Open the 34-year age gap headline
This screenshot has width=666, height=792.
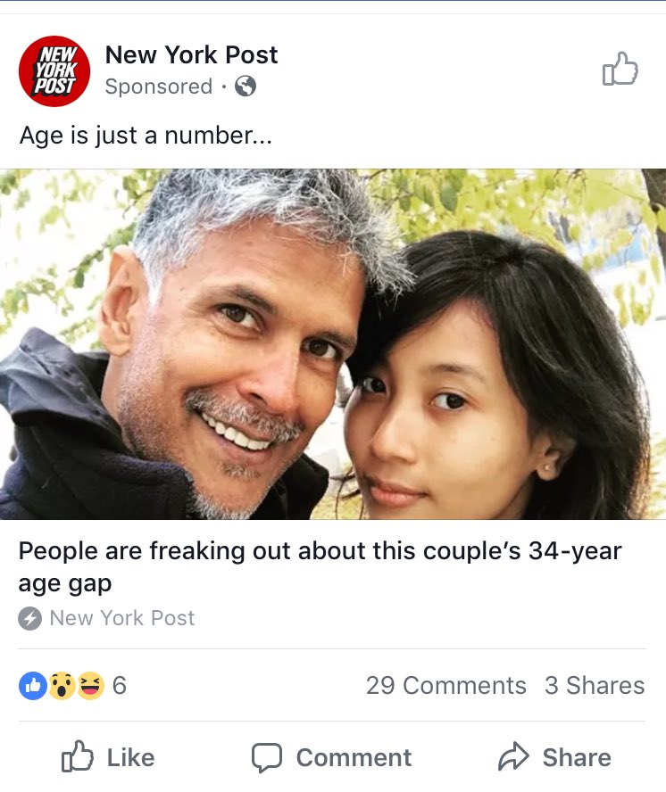coord(321,566)
